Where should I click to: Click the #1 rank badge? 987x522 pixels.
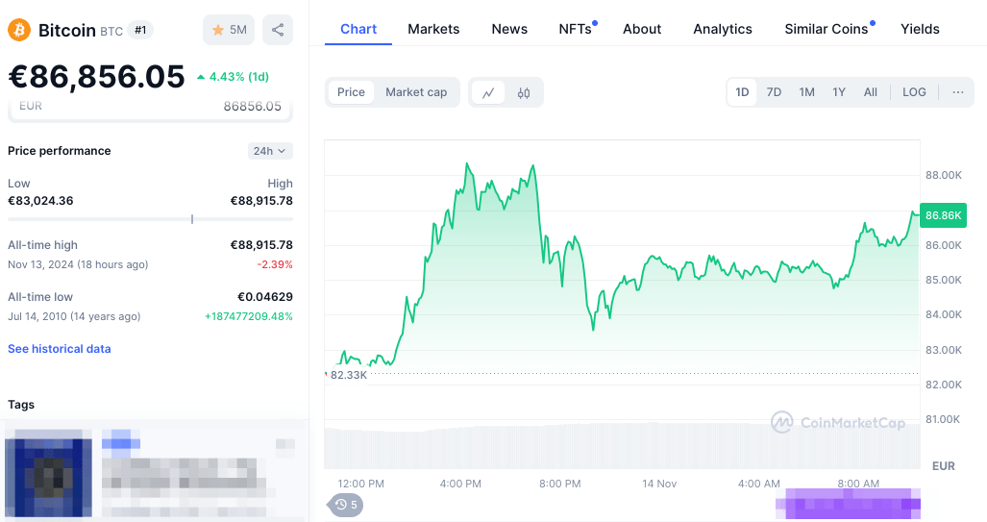[x=140, y=30]
